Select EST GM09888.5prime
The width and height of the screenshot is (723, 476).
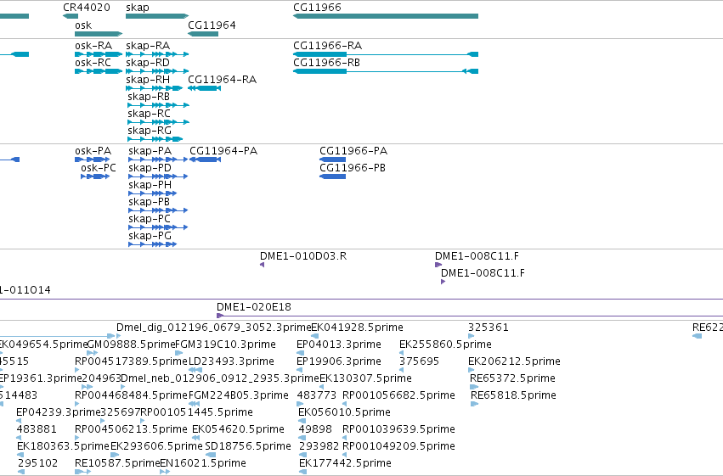point(93,353)
